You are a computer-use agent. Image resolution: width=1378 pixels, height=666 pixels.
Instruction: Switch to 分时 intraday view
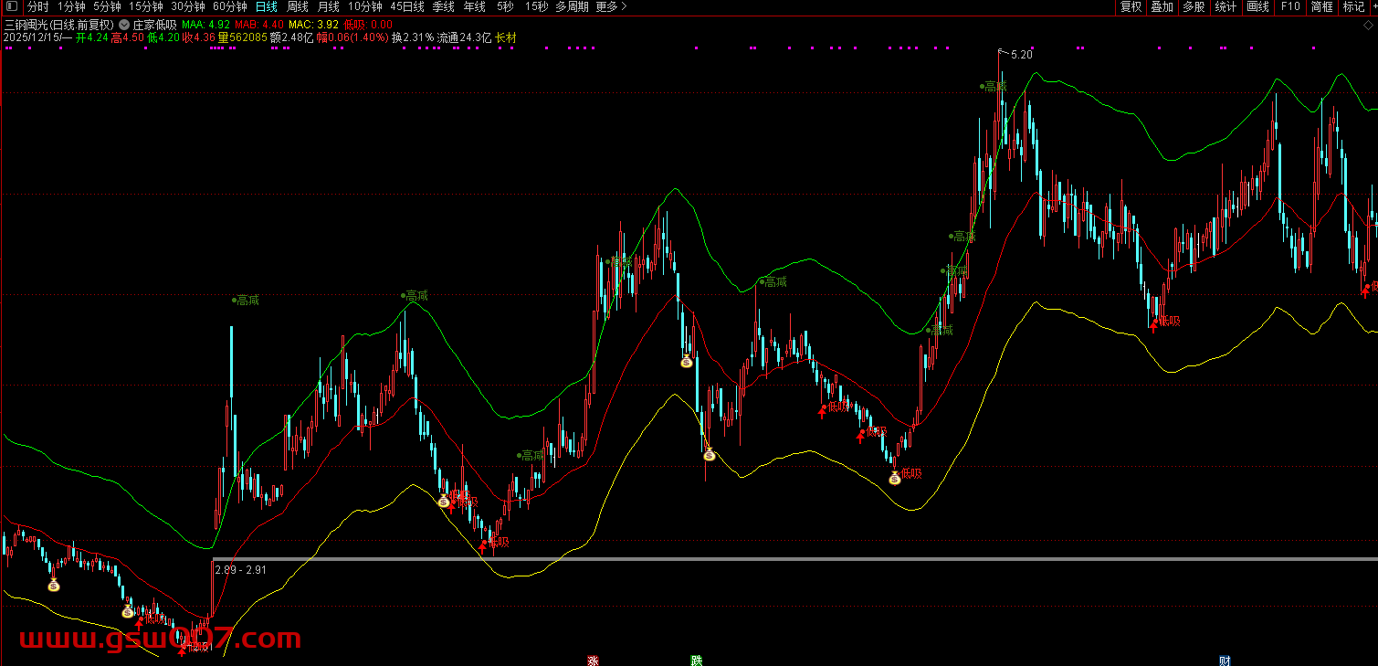point(38,6)
